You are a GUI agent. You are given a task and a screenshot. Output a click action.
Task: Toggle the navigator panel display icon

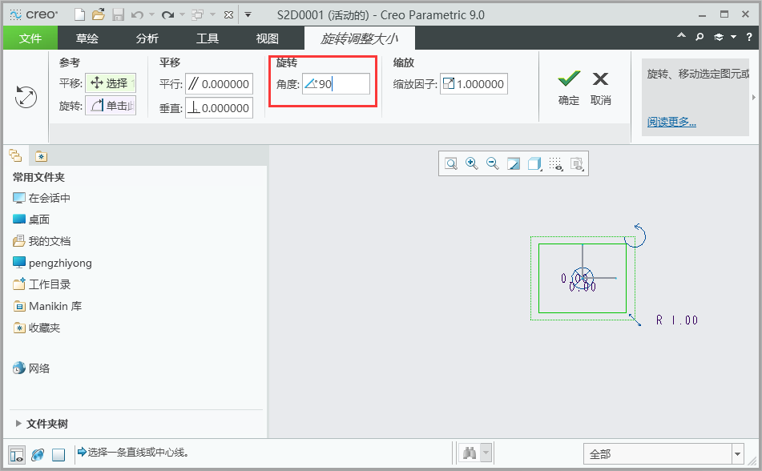click(x=17, y=454)
